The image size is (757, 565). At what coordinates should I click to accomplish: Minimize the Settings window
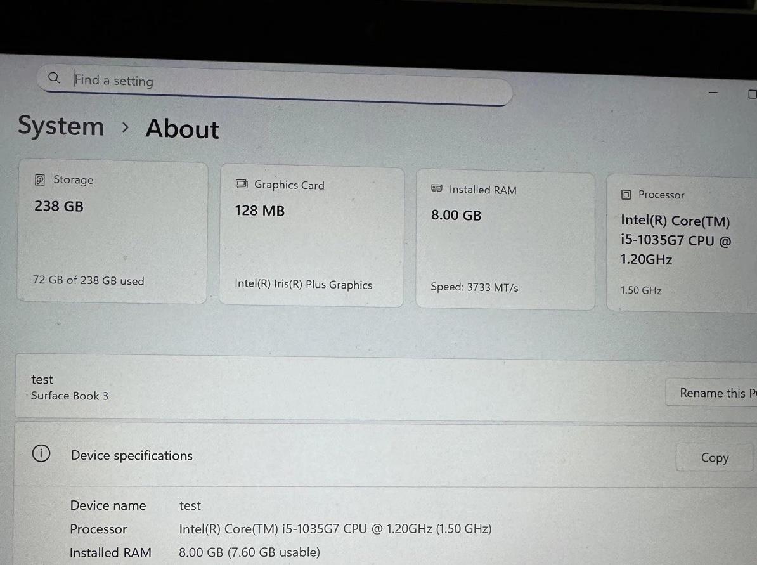(x=713, y=92)
